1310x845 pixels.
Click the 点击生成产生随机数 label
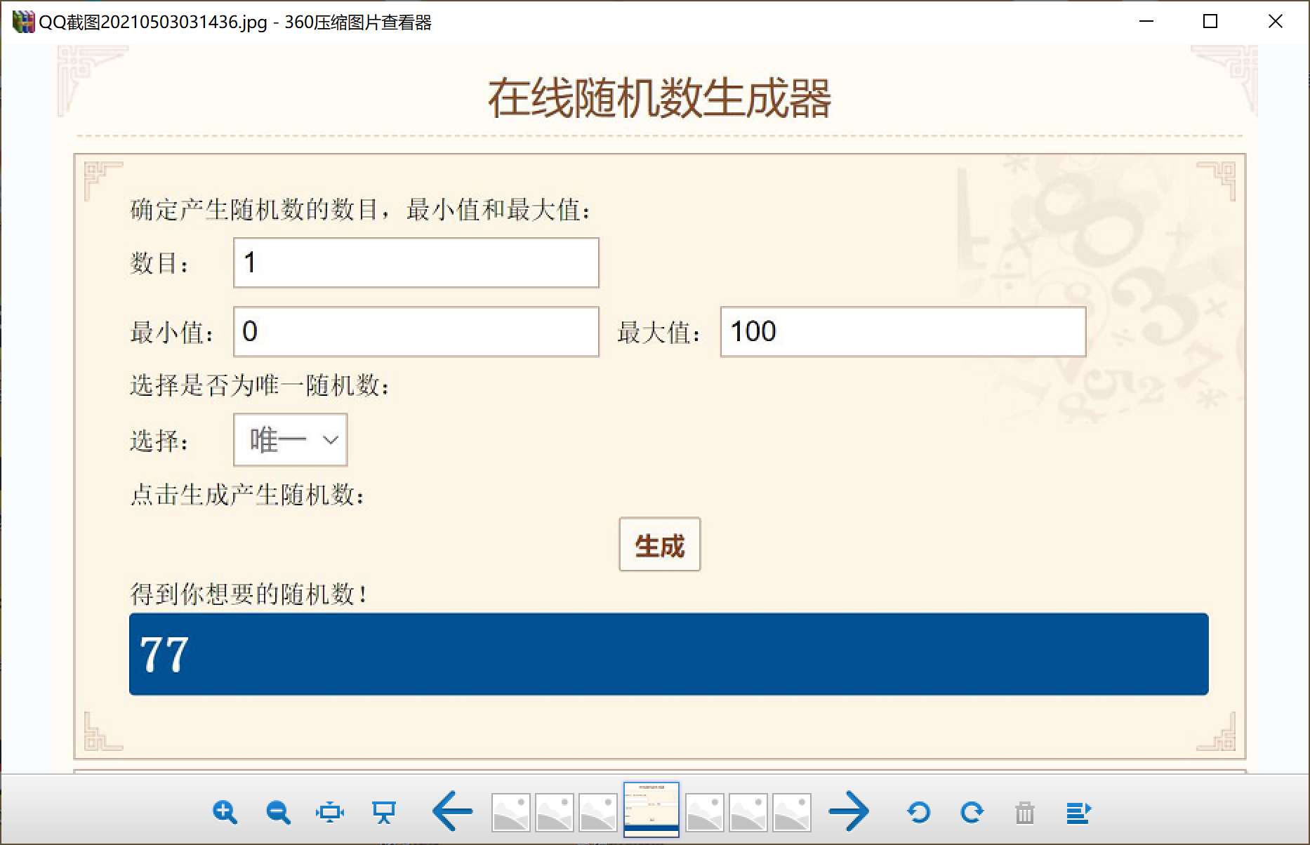[x=248, y=495]
